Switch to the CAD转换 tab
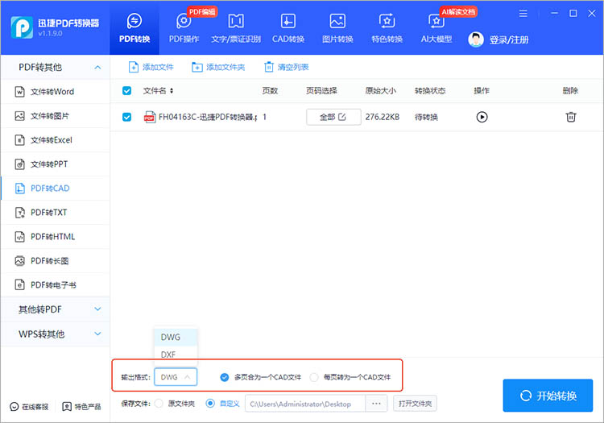 [x=288, y=27]
